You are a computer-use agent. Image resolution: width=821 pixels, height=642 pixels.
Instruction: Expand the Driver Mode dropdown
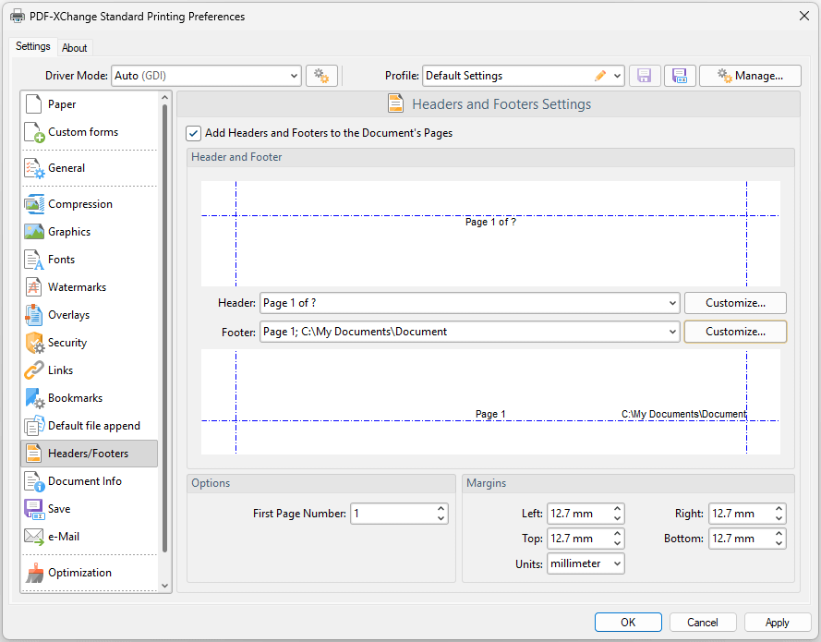click(x=294, y=76)
